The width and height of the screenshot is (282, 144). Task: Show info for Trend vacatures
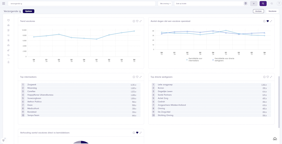click(x=134, y=21)
